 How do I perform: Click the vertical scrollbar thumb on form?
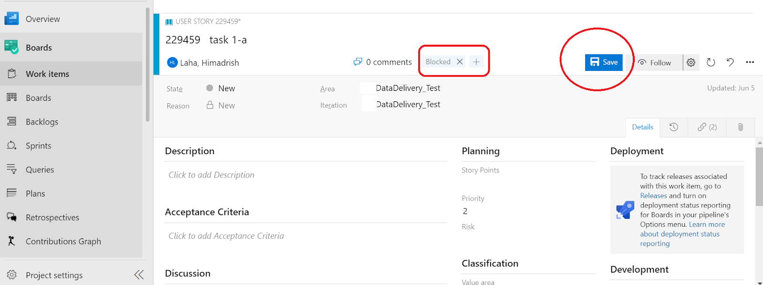click(759, 176)
